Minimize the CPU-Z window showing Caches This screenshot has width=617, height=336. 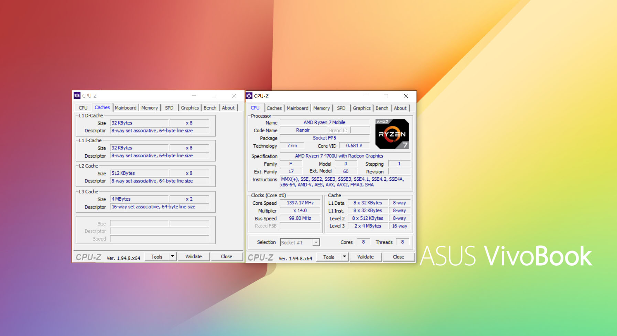(194, 96)
